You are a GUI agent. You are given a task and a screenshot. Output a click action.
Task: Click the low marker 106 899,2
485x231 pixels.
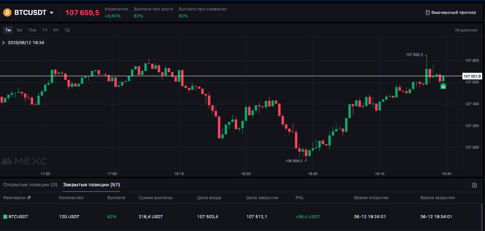(x=294, y=161)
